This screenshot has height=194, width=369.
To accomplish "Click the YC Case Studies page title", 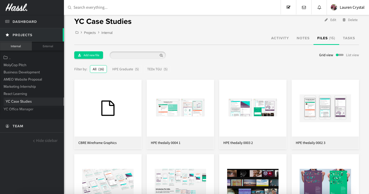I will pyautogui.click(x=103, y=21).
